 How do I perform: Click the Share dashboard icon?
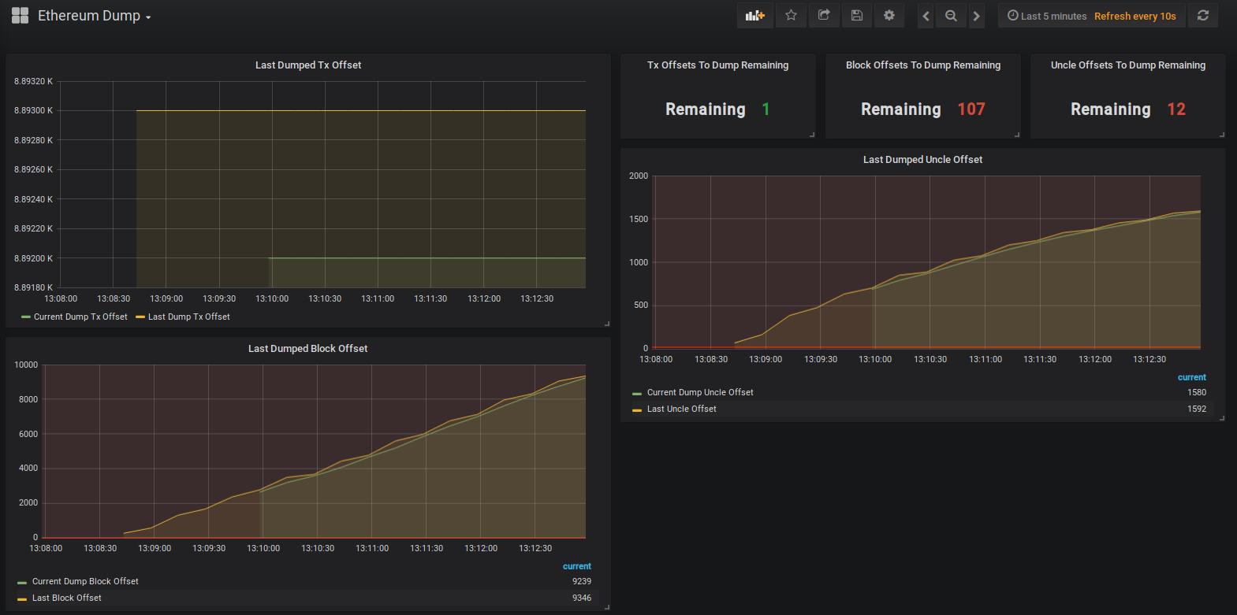[824, 15]
